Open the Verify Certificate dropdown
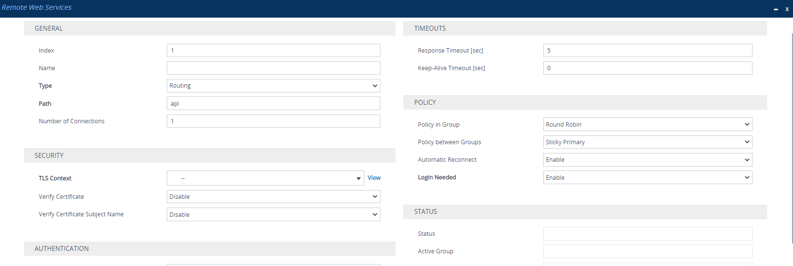The height and width of the screenshot is (266, 793). [x=273, y=197]
